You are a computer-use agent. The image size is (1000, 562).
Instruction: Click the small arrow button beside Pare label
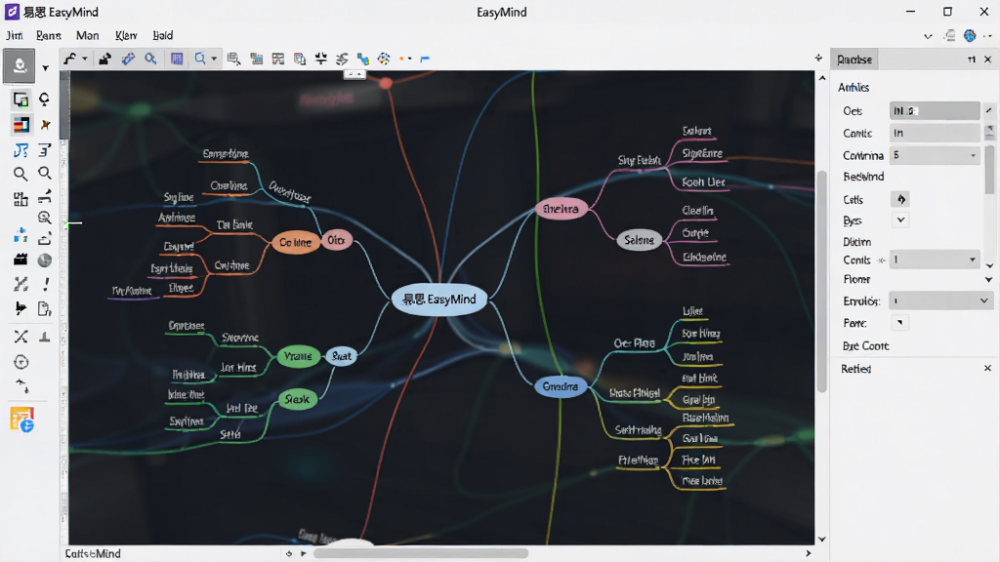pyautogui.click(x=899, y=322)
